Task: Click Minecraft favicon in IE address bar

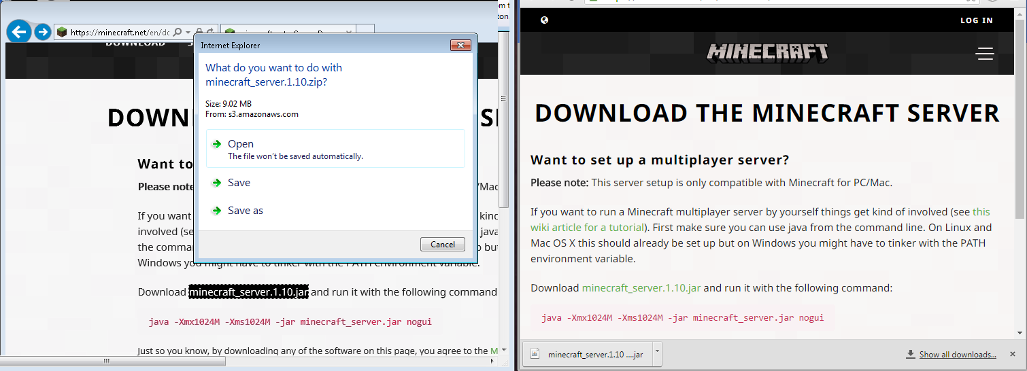Action: click(62, 32)
